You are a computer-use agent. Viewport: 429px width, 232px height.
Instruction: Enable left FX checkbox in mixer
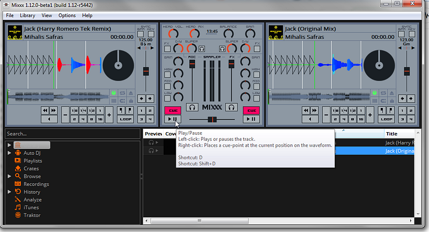(167, 49)
